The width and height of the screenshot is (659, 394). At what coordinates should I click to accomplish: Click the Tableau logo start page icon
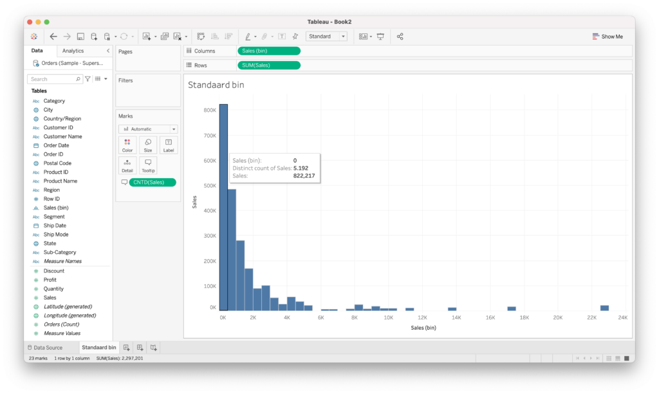[34, 37]
